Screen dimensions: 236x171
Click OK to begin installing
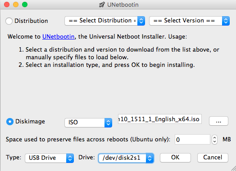click(175, 158)
